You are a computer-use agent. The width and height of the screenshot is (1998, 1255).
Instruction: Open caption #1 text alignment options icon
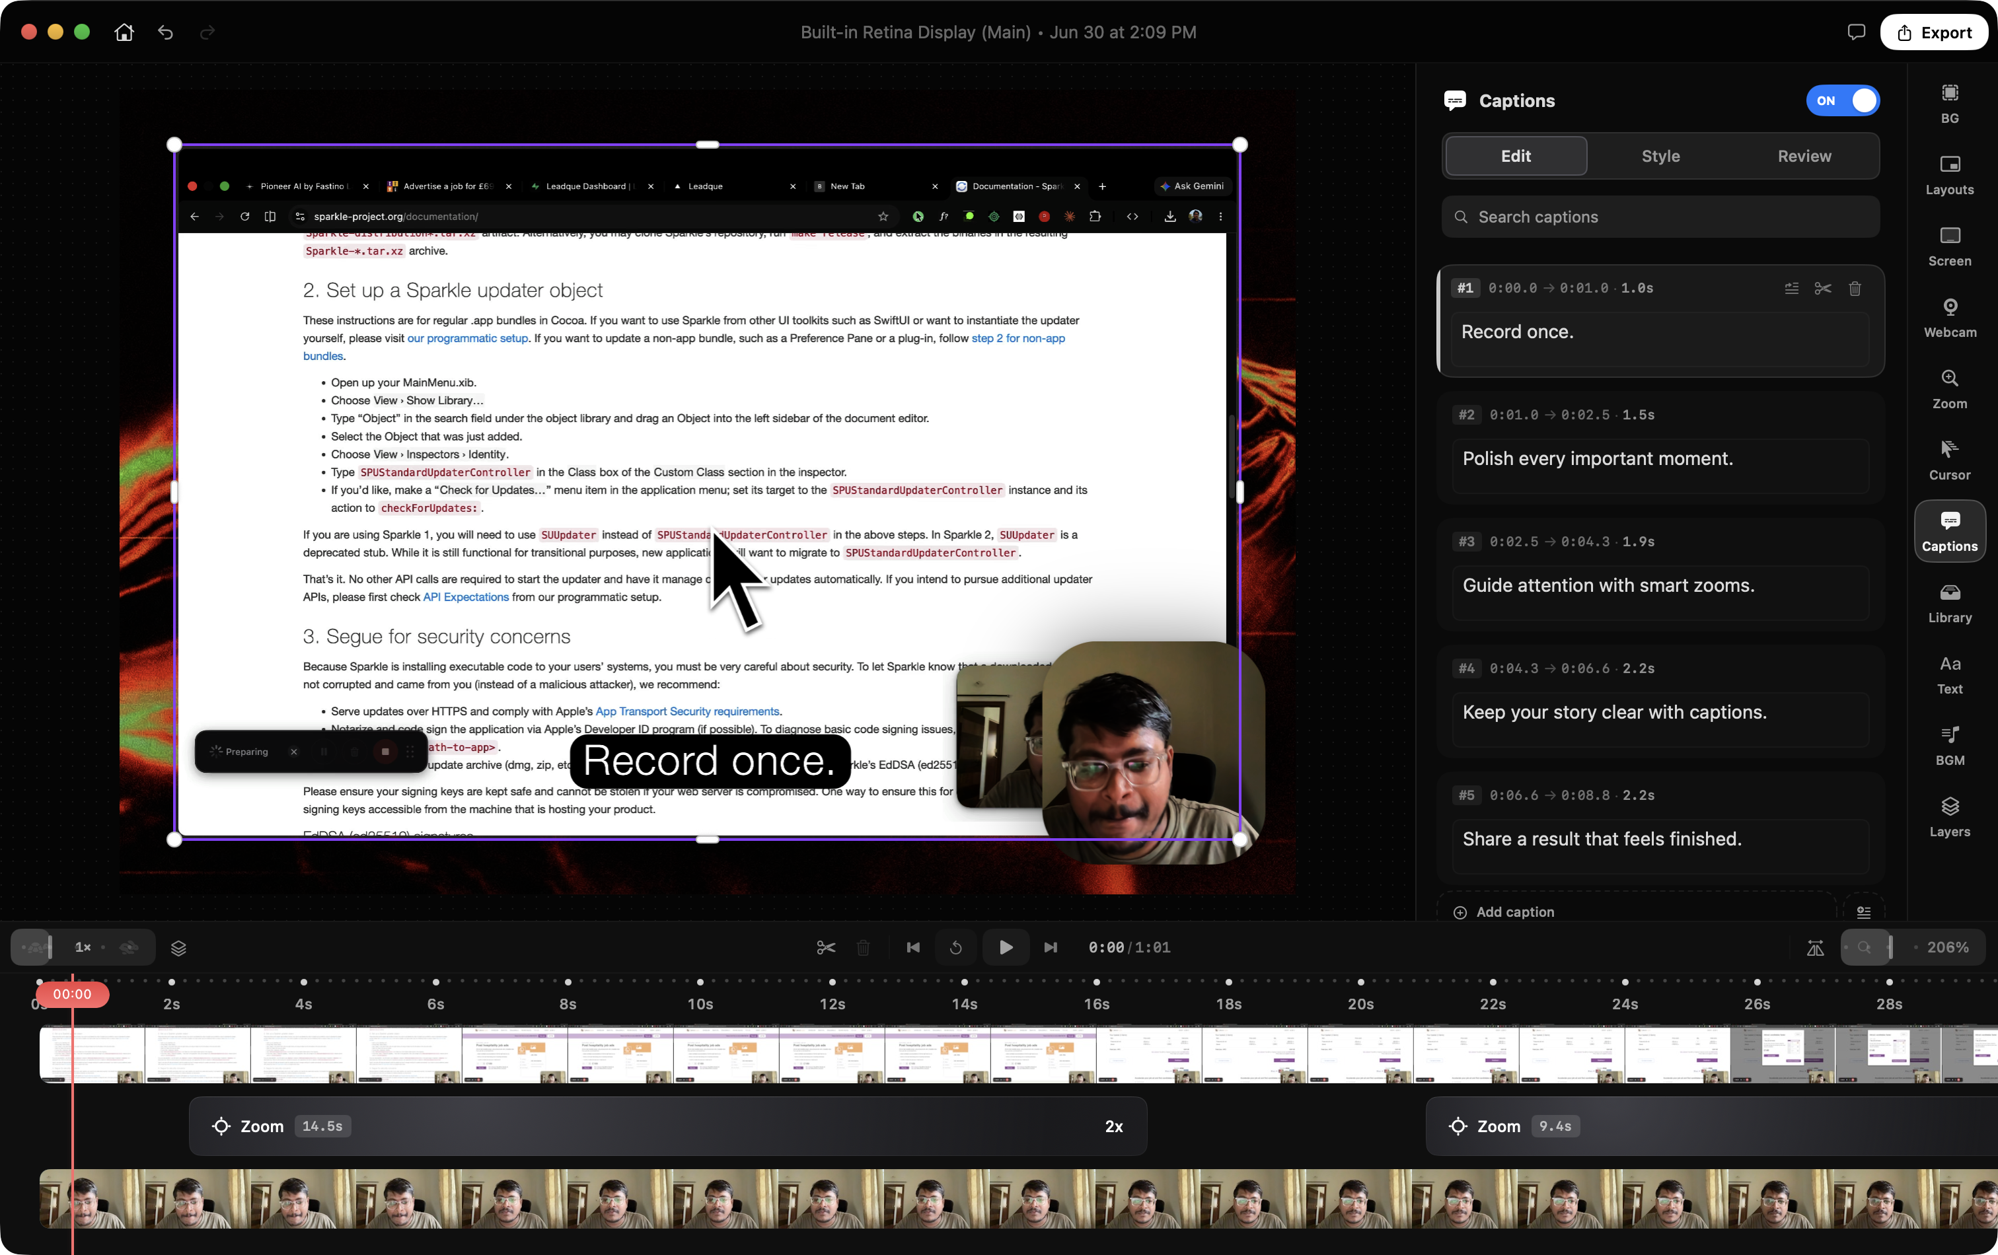[x=1791, y=288]
